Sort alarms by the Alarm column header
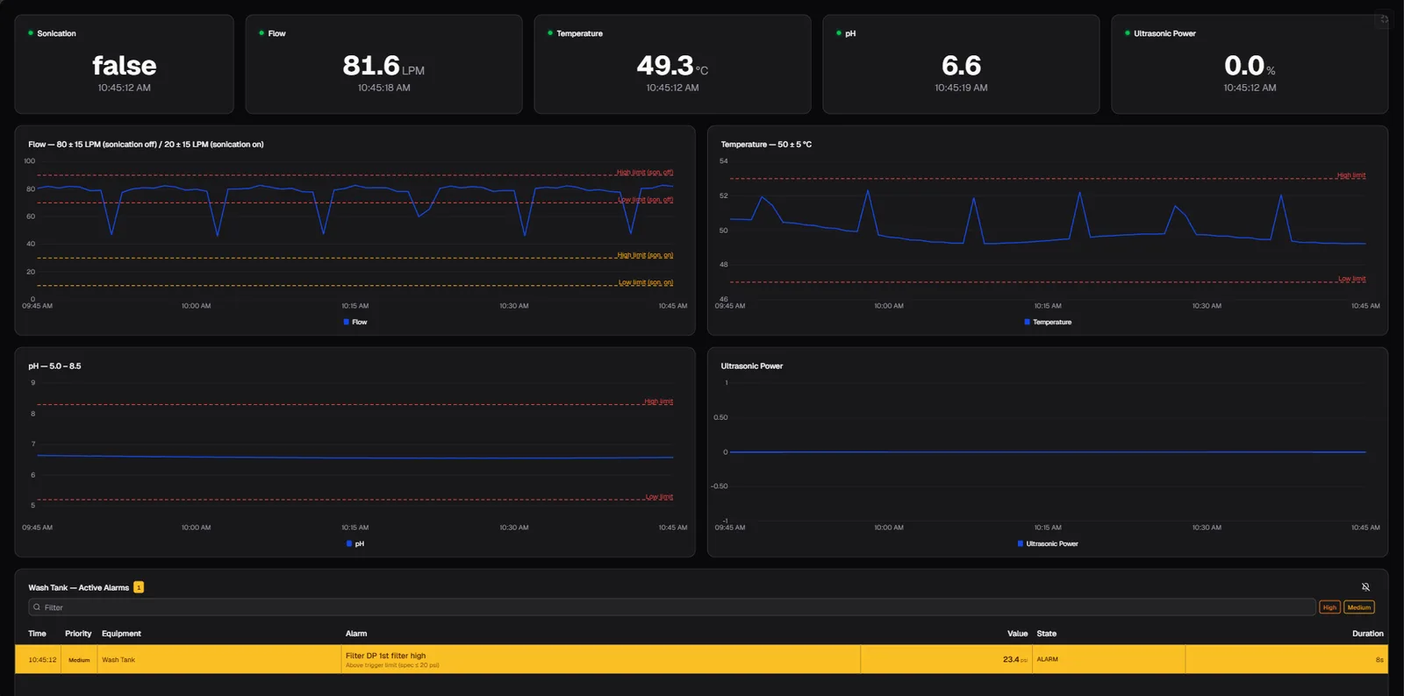Screen dimensions: 1404x696 pos(356,634)
